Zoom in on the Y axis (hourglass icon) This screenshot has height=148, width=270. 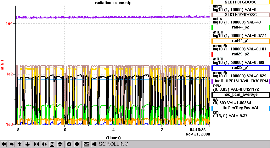point(52,144)
